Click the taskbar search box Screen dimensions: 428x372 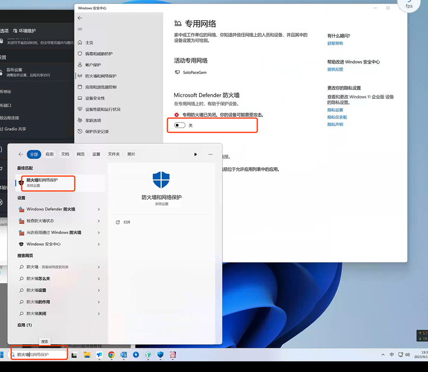[x=37, y=355]
